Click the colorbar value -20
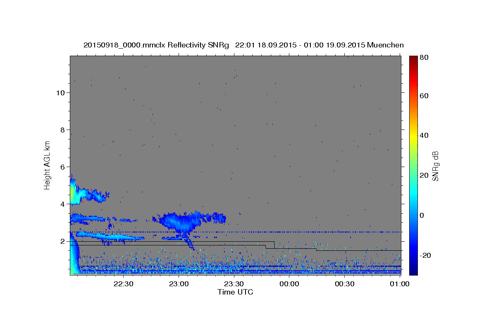 [x=425, y=255]
